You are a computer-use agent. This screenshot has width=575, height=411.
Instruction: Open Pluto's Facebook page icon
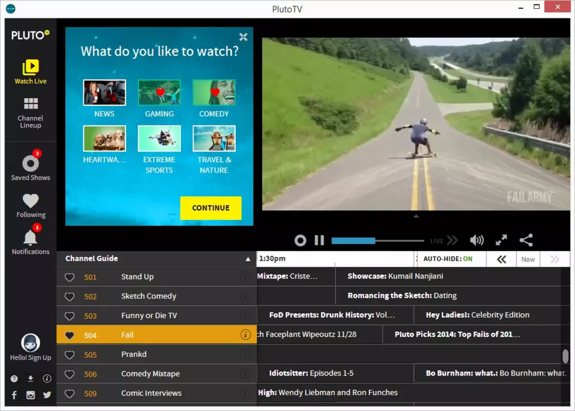click(x=14, y=395)
